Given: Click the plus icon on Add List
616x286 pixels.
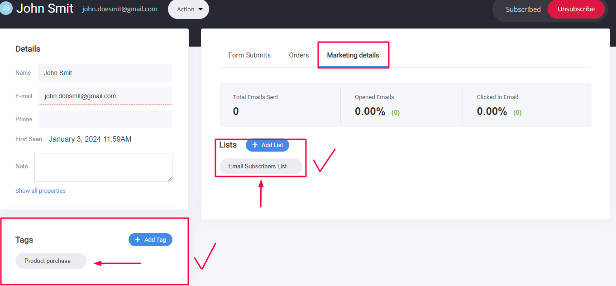Looking at the screenshot, I should coord(255,145).
